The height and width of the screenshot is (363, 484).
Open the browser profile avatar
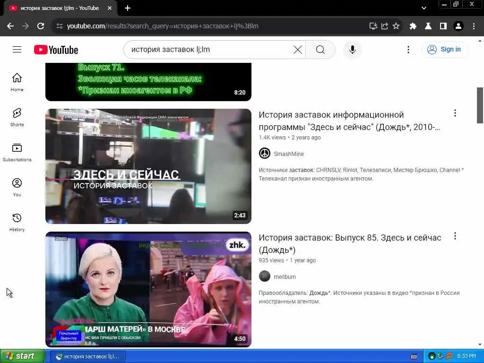(458, 26)
